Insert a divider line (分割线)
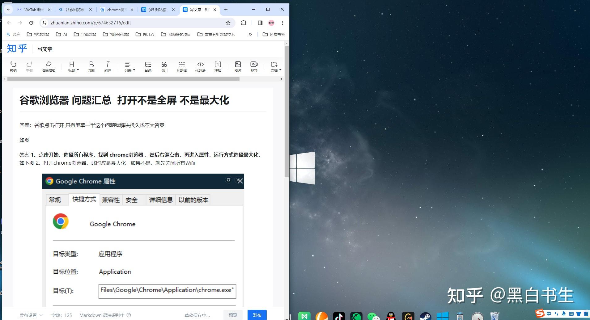 click(x=181, y=66)
